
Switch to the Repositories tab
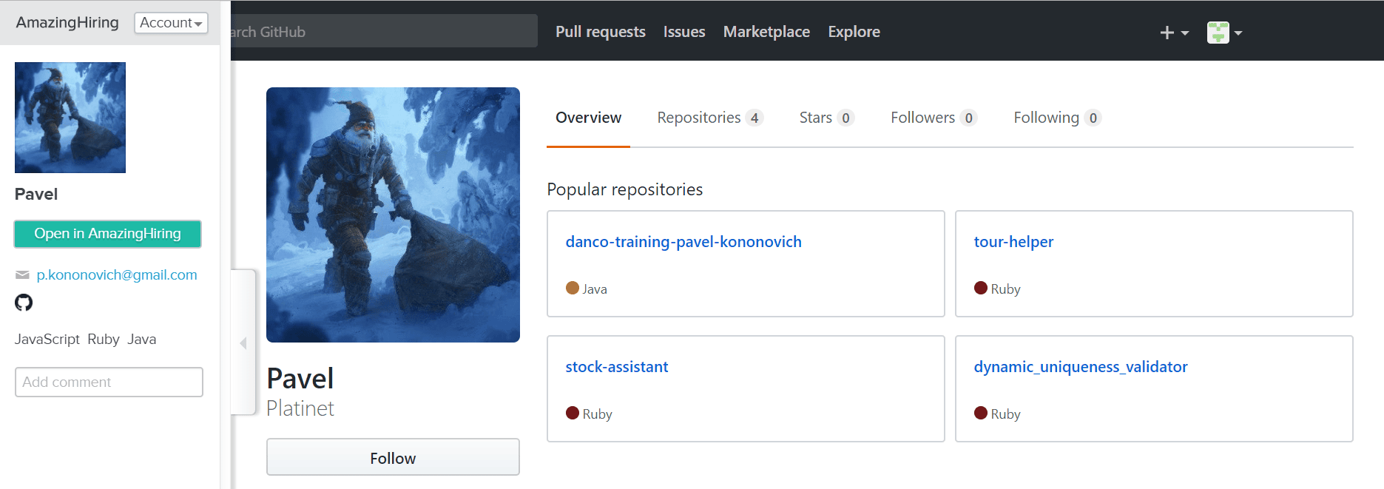click(x=709, y=118)
